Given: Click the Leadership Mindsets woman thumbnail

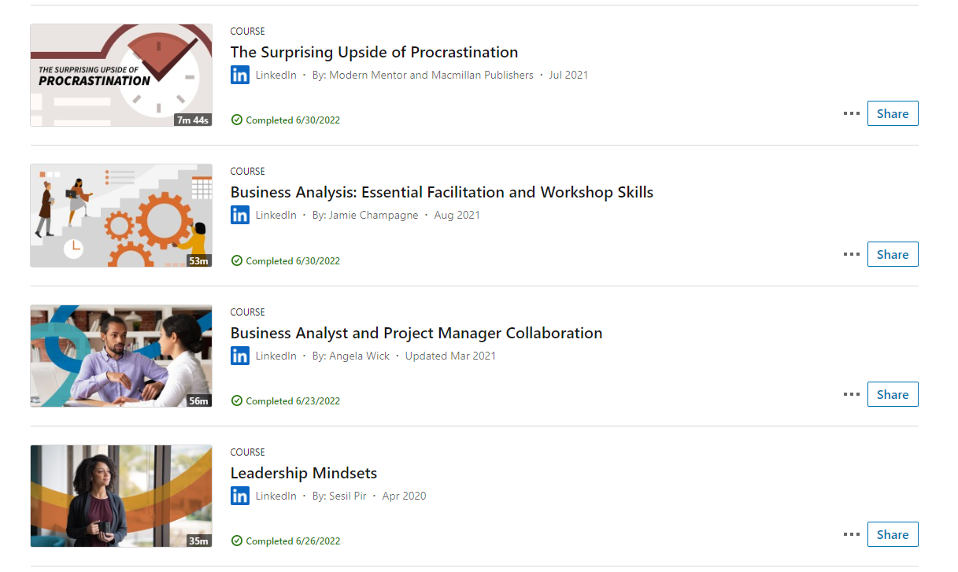Looking at the screenshot, I should pyautogui.click(x=121, y=496).
